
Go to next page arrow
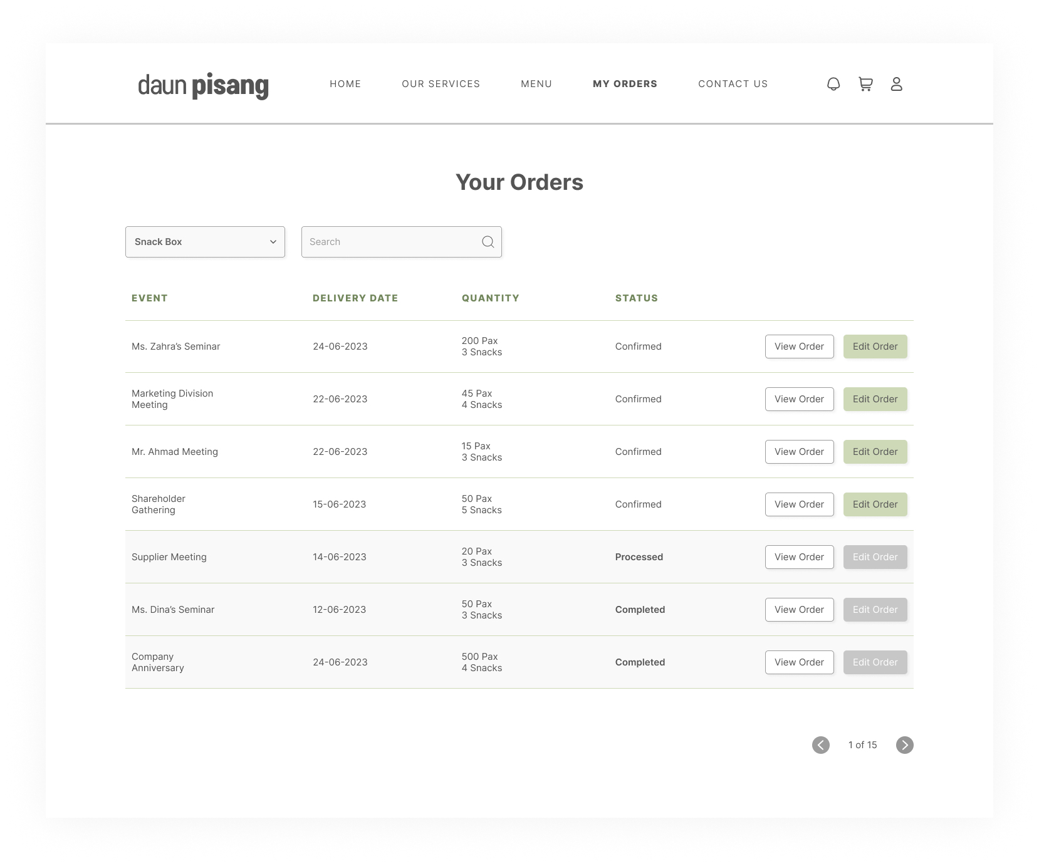pyautogui.click(x=904, y=744)
